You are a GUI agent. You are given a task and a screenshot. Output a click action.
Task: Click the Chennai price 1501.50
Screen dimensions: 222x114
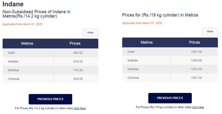[x=197, y=78]
